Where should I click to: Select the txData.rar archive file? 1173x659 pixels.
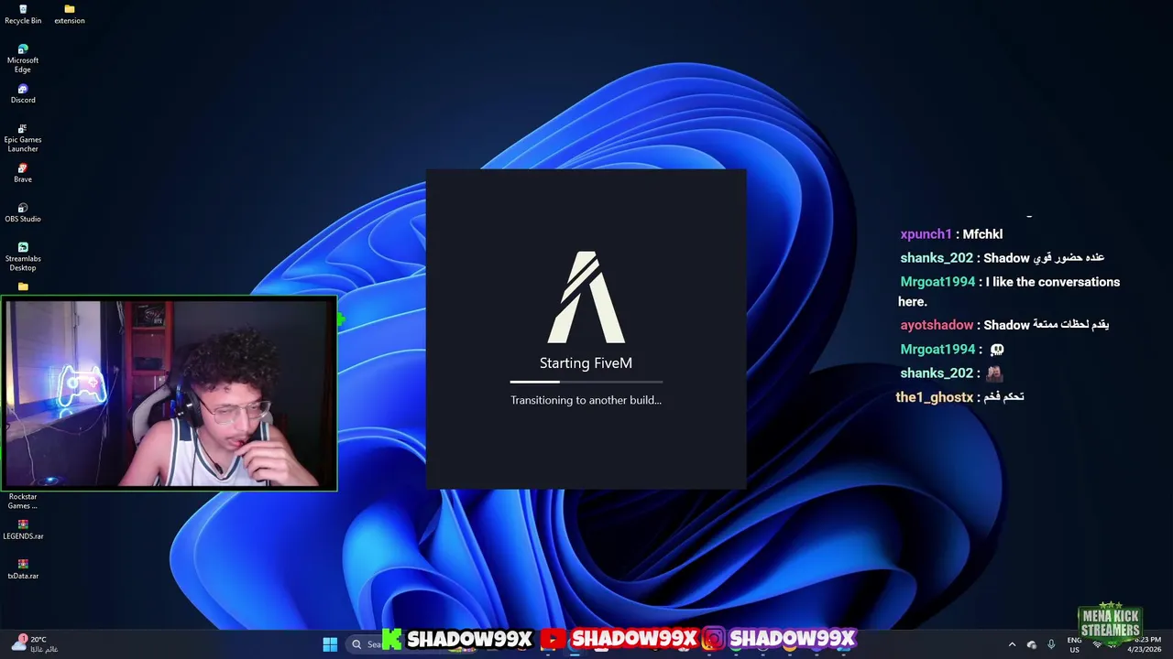pos(23,569)
